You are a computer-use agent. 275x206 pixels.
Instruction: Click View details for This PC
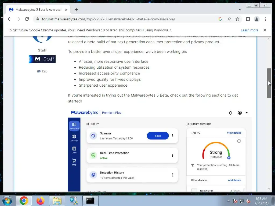coord(234,133)
